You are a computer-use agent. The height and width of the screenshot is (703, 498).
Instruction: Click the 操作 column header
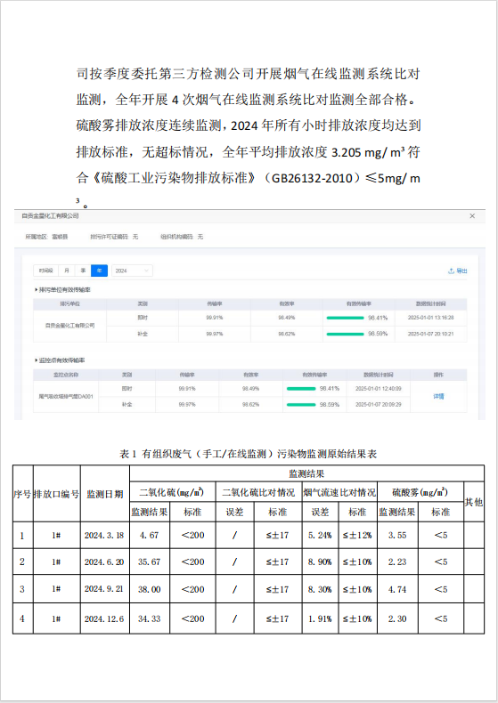(438, 375)
